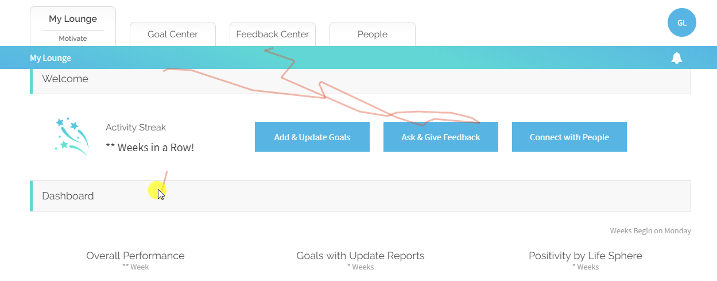This screenshot has height=281, width=717.
Task: Click the Overall Performance chart title
Action: pos(135,256)
